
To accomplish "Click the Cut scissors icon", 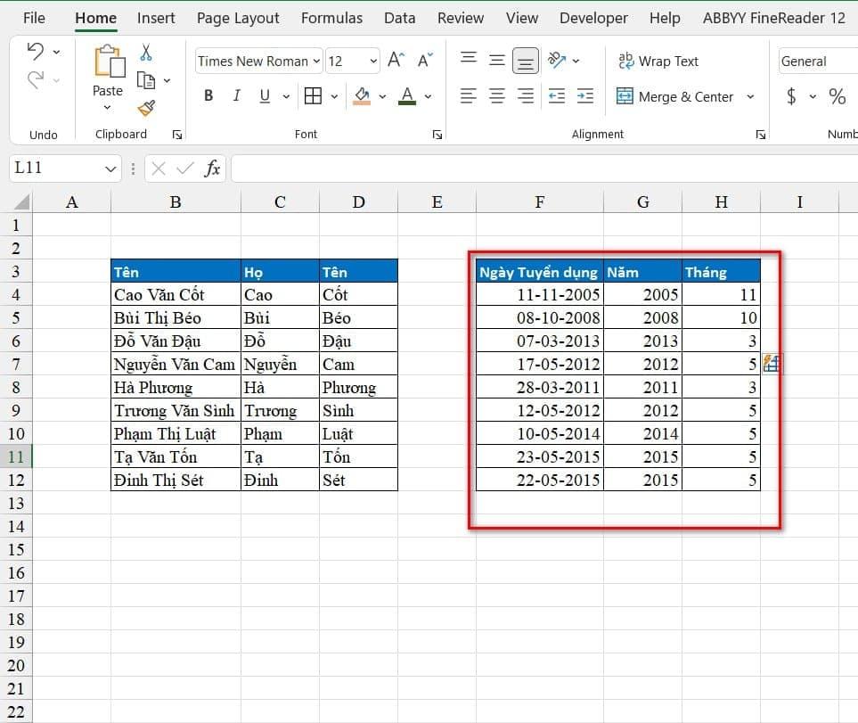I will point(146,53).
